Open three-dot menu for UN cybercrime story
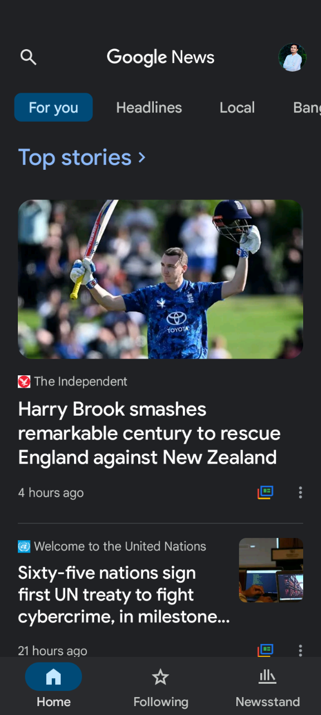This screenshot has height=715, width=321. [x=300, y=650]
